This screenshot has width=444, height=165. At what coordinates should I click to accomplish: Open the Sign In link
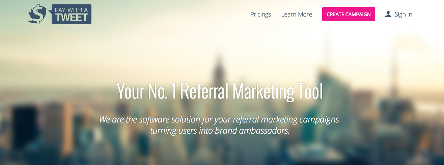click(x=404, y=15)
